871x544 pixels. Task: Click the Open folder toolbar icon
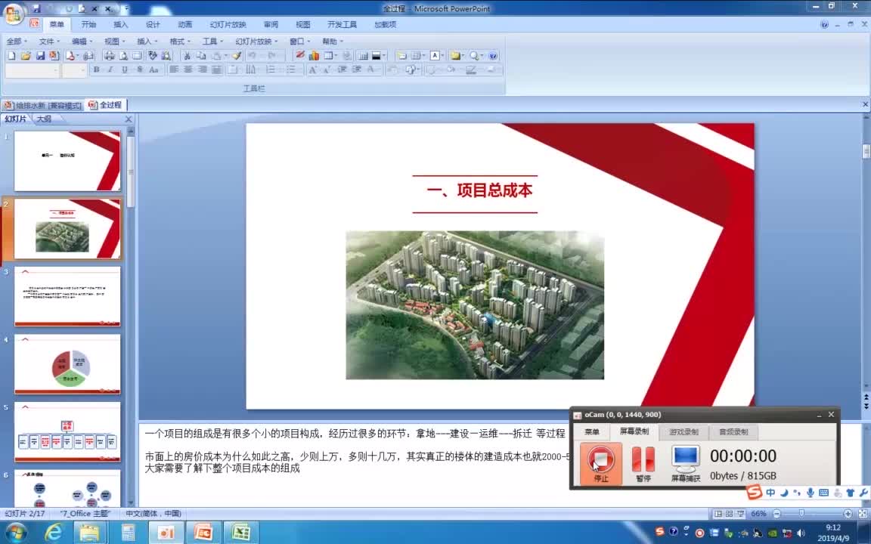26,55
